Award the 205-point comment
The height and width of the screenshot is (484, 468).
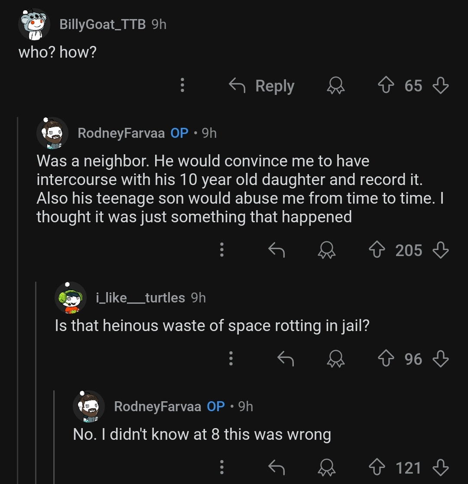coord(326,250)
